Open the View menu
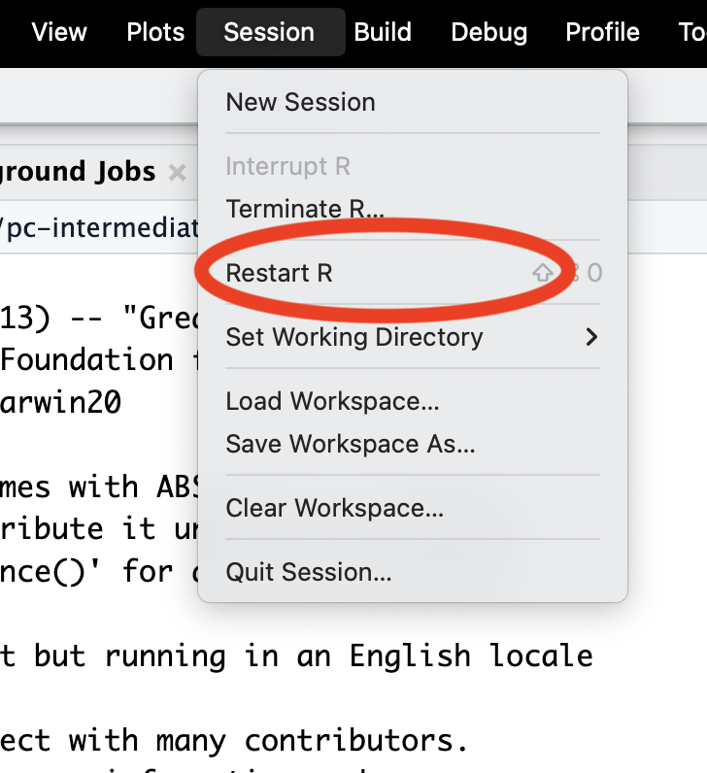The image size is (707, 773). (58, 32)
